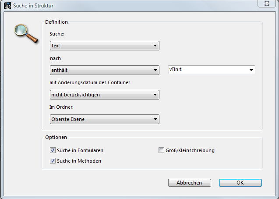This screenshot has width=279, height=199.
Task: Enable Groß/Kleinschreibung case sensitivity
Action: point(161,150)
